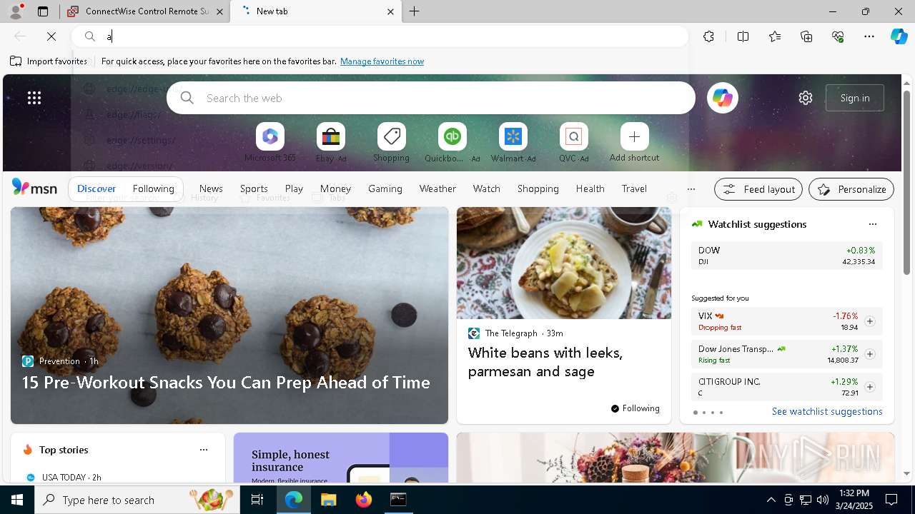Open White beans with leeks article
Image resolution: width=915 pixels, height=514 pixels.
pyautogui.click(x=545, y=362)
